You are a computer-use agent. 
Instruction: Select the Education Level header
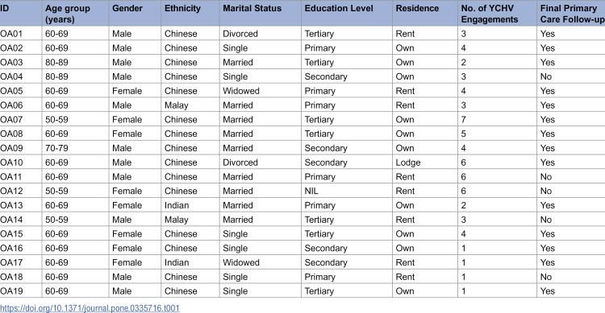click(347, 14)
